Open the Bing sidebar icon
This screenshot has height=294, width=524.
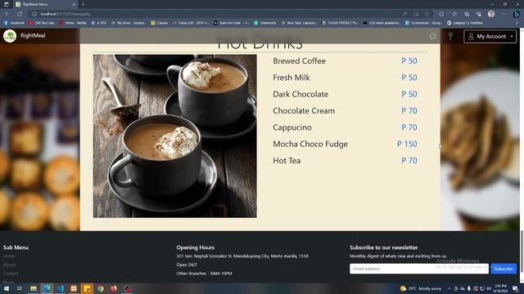[x=517, y=14]
